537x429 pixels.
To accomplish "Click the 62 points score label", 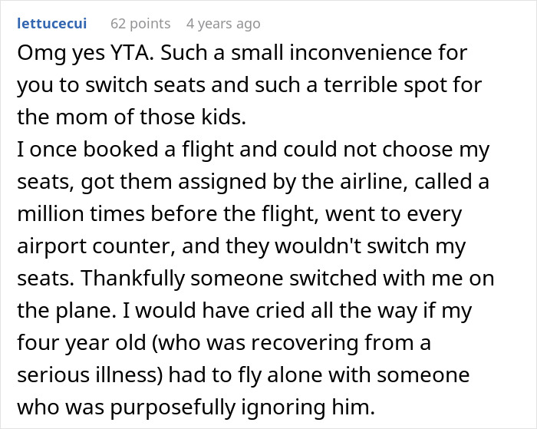I will [140, 24].
